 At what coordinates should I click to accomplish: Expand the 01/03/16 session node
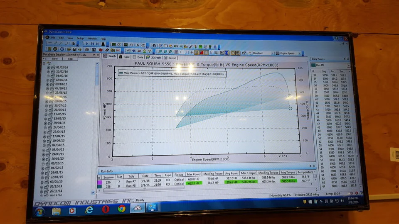click(x=48, y=68)
